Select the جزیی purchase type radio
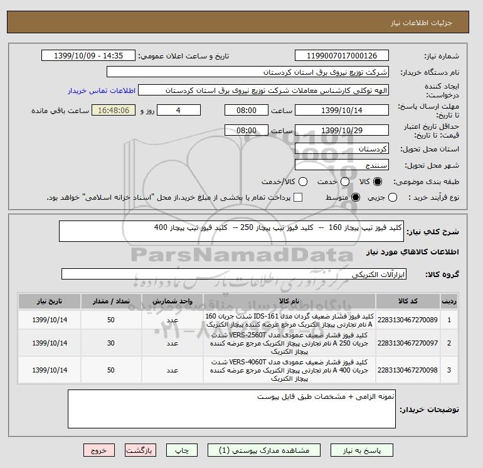Image resolution: width=483 pixels, height=468 pixels. [x=393, y=197]
